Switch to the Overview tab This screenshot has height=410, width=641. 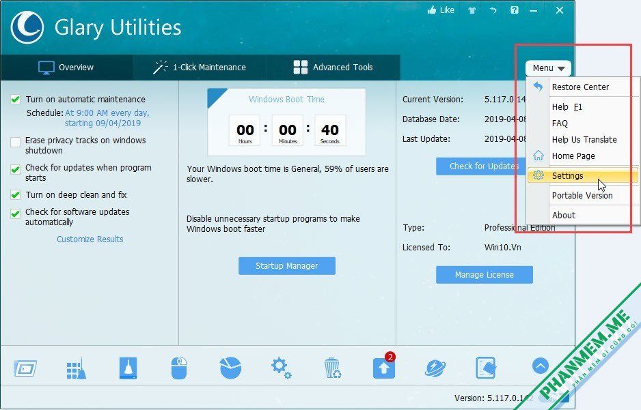67,68
